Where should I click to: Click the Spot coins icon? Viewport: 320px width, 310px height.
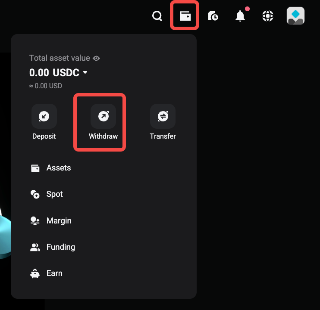(x=35, y=194)
